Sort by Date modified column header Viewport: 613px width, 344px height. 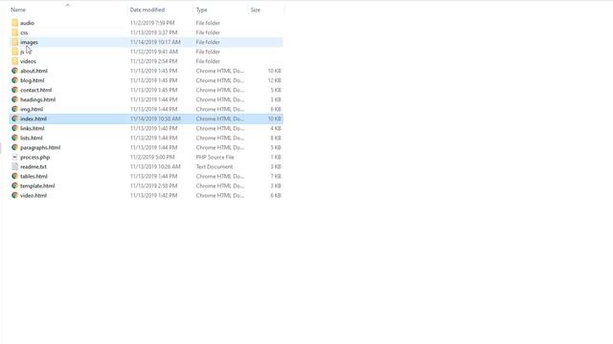(148, 10)
